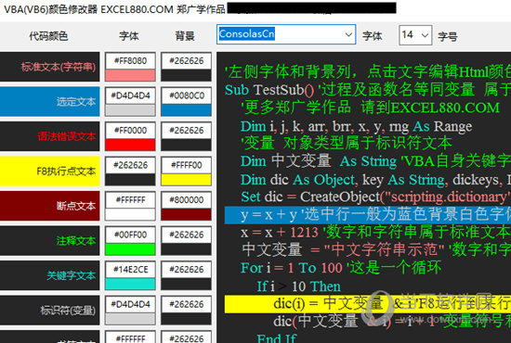Image resolution: width=511 pixels, height=343 pixels.
Task: Pick the gray font swatch for 选定文本
Action: (x=130, y=110)
